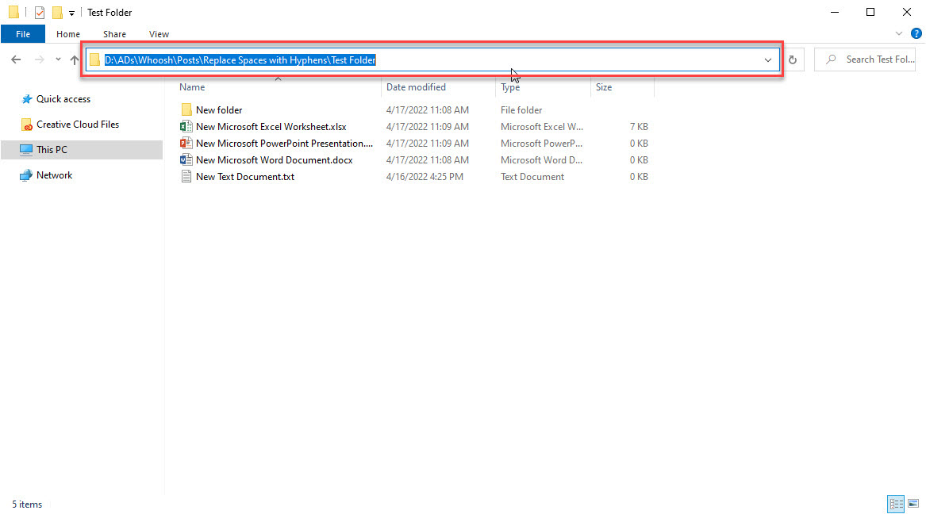The height and width of the screenshot is (514, 926).
Task: Expand the ribbon chevron near the help icon
Action: [898, 33]
